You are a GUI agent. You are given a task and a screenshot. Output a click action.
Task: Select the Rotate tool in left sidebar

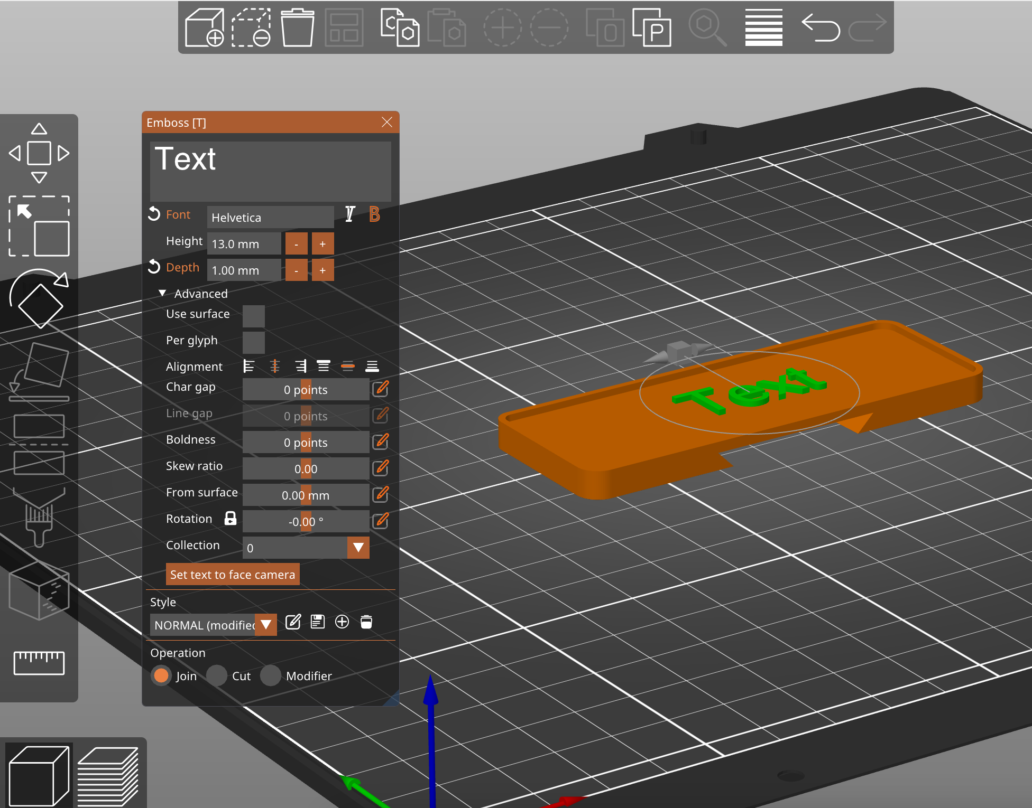point(39,298)
